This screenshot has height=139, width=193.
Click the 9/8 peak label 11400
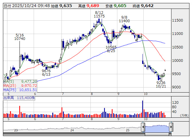124,21
